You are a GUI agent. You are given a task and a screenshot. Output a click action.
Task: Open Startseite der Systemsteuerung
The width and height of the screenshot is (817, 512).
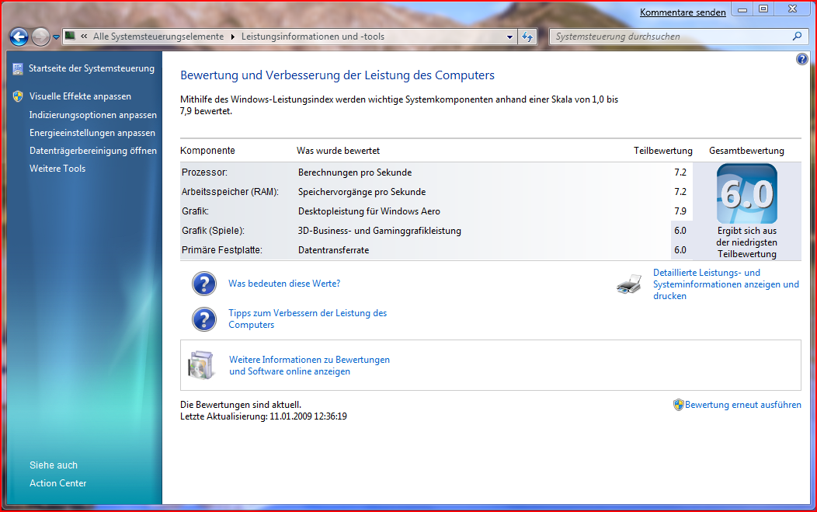pyautogui.click(x=91, y=68)
